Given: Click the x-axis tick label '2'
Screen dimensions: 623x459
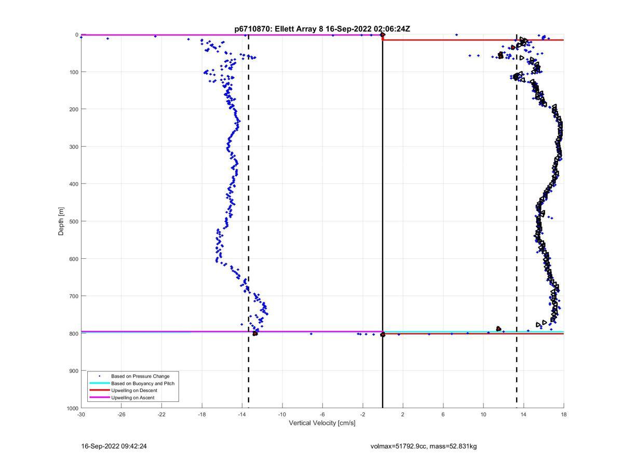Looking at the screenshot, I should (x=403, y=414).
